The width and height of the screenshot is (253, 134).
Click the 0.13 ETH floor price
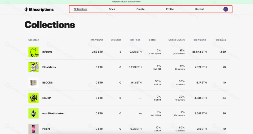tap(136, 83)
